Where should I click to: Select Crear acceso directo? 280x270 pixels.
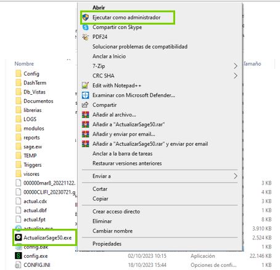pyautogui.click(x=116, y=212)
